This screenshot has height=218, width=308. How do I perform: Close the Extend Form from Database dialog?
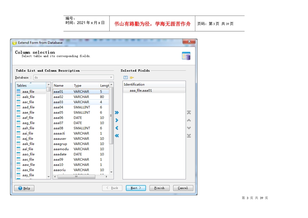(x=189, y=41)
